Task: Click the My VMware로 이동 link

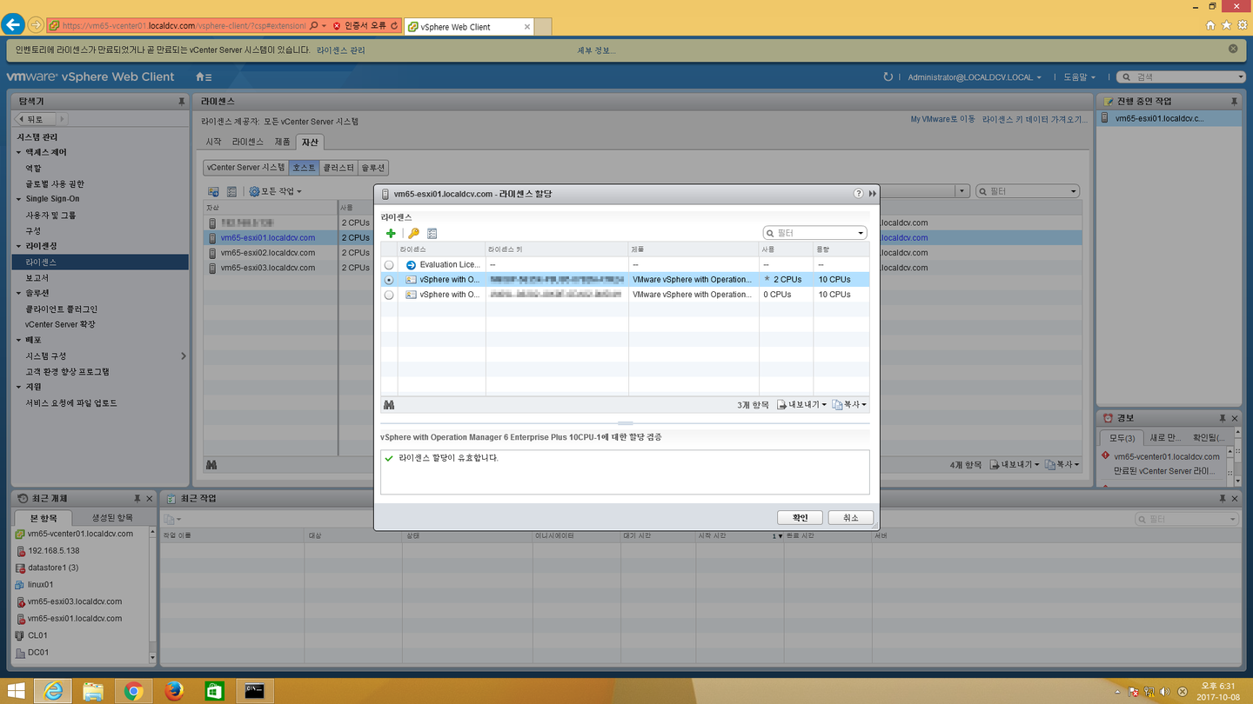Action: pyautogui.click(x=942, y=119)
